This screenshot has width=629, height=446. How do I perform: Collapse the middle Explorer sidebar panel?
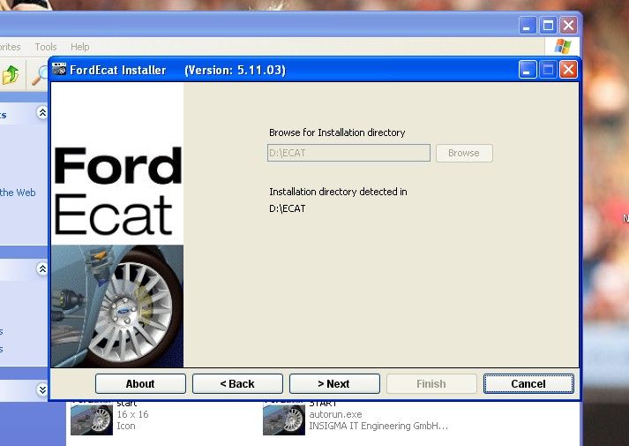[x=42, y=268]
